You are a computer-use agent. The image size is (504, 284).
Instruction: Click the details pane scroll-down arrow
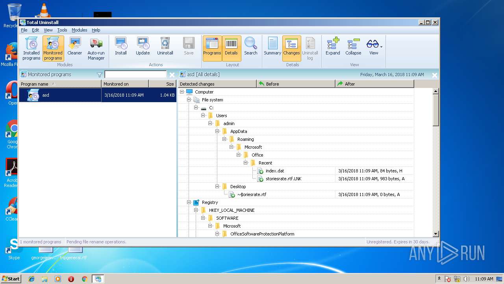(435, 234)
